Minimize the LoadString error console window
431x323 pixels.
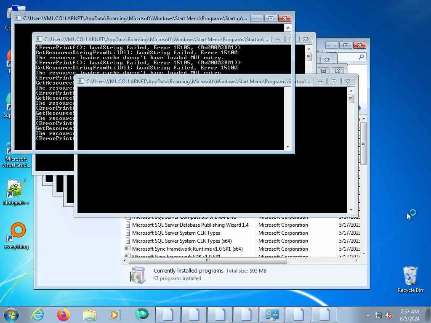278,39
